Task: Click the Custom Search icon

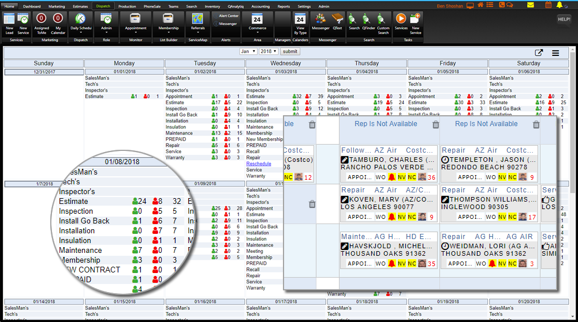Action: pyautogui.click(x=383, y=19)
